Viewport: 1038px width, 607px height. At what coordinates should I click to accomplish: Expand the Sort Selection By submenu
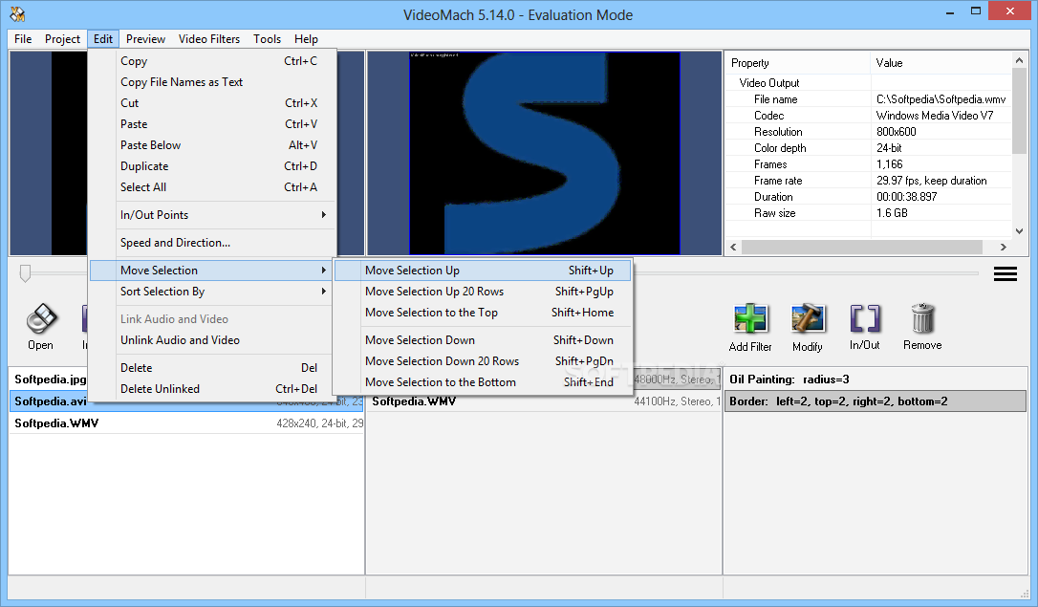212,292
